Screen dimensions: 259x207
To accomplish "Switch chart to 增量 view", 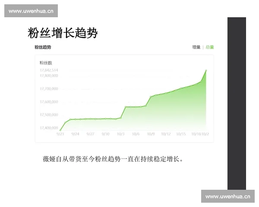I will click(196, 47).
